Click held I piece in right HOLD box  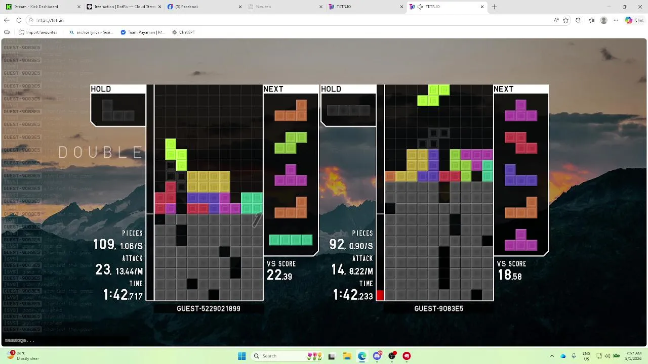click(349, 110)
